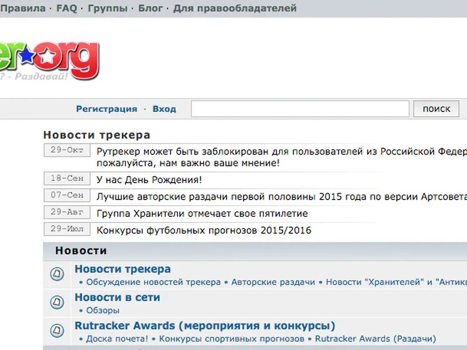Click forum icon beside Rutracker Awards
Image resolution: width=467 pixels, height=350 pixels.
click(x=57, y=330)
